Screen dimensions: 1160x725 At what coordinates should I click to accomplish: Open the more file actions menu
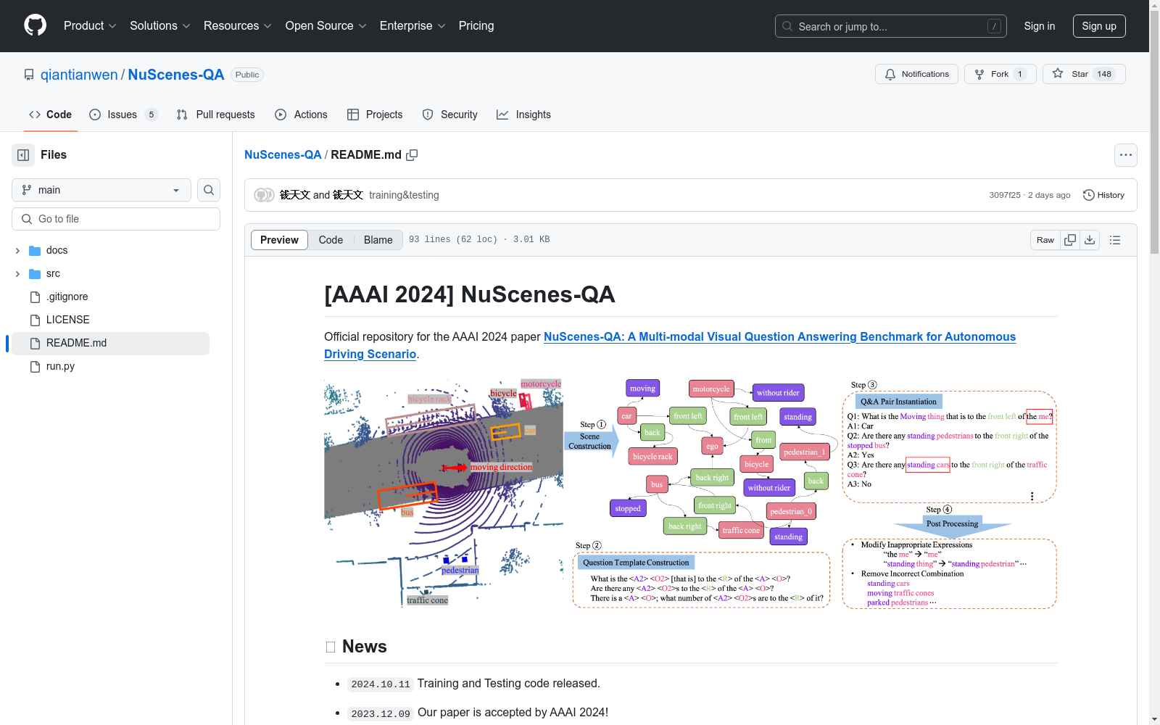pyautogui.click(x=1125, y=155)
